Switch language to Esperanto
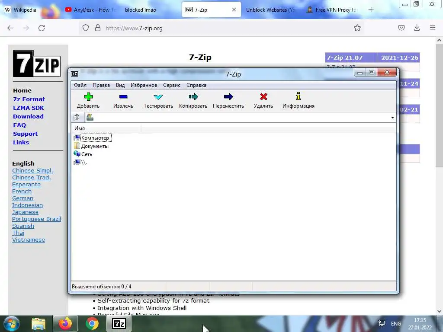This screenshot has width=443, height=332. (x=26, y=184)
